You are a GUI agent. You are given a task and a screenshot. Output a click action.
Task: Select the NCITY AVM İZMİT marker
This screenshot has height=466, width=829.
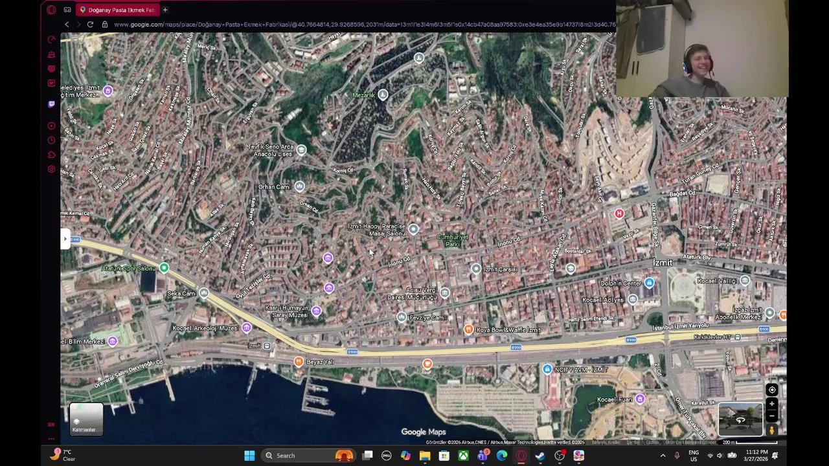(547, 370)
